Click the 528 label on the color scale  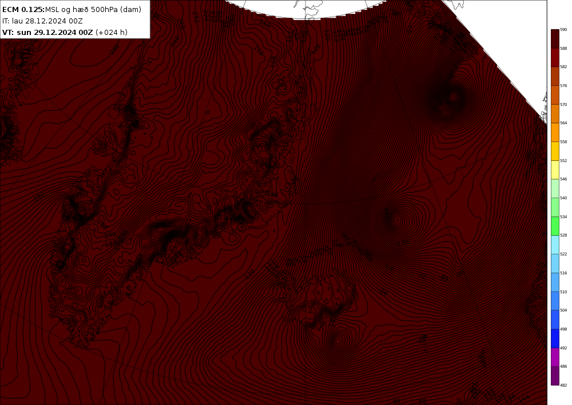563,235
